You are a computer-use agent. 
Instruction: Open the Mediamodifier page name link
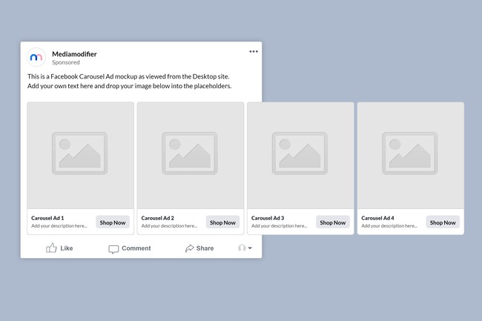click(x=74, y=53)
